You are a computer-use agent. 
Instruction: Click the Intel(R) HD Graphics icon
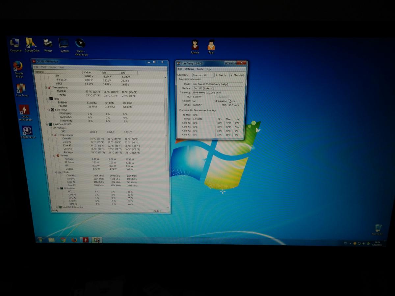tap(60, 207)
